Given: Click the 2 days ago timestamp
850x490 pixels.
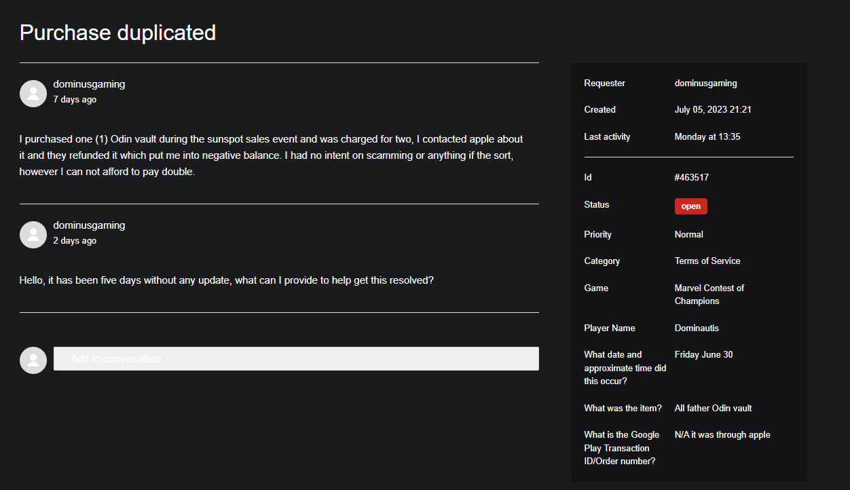Looking at the screenshot, I should [x=75, y=241].
